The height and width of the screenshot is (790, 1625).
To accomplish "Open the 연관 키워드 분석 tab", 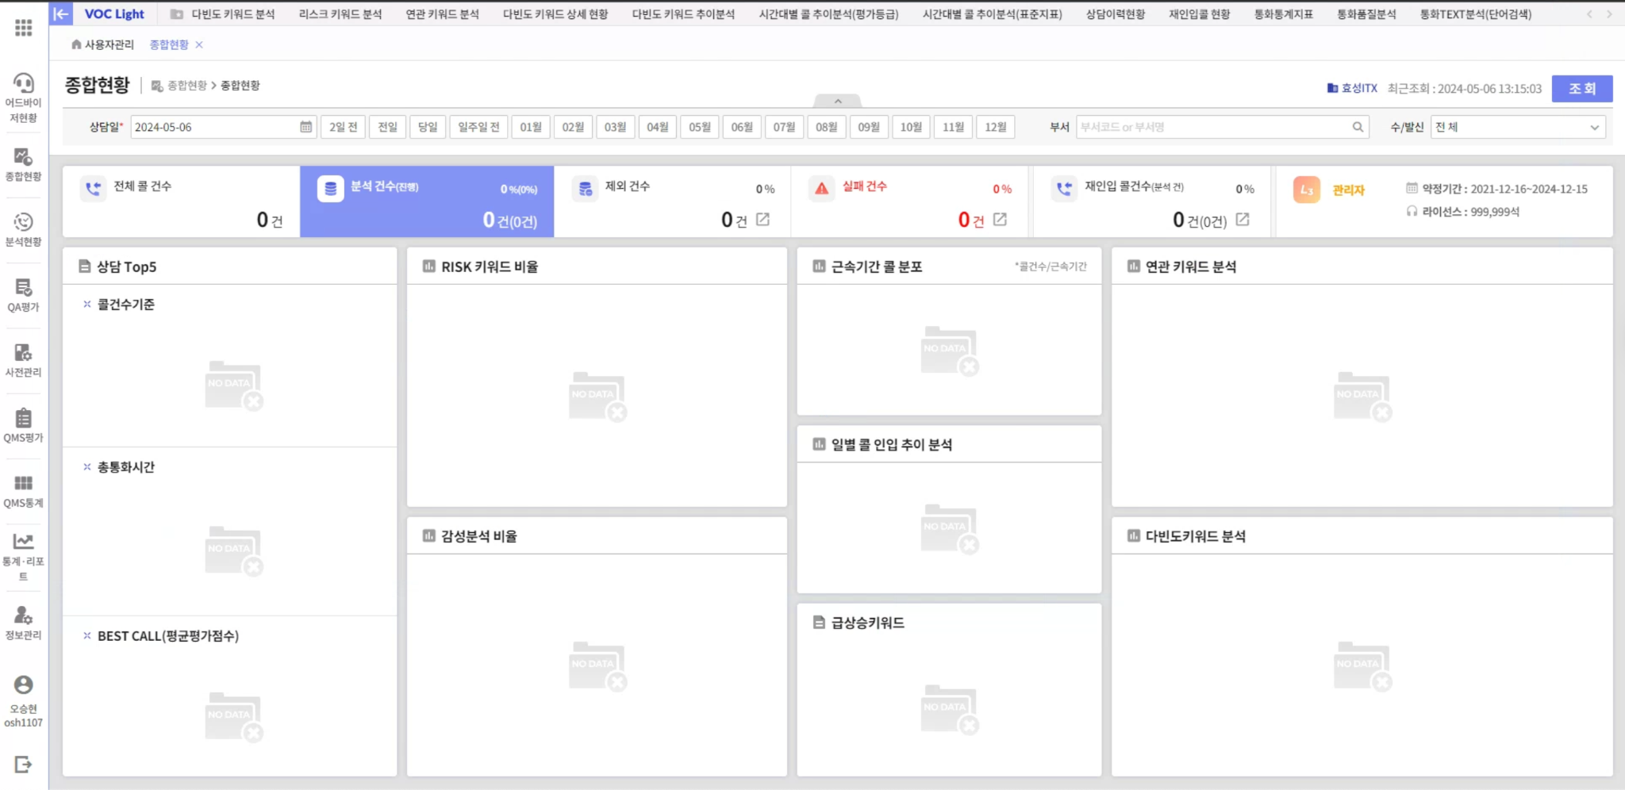I will (x=442, y=14).
